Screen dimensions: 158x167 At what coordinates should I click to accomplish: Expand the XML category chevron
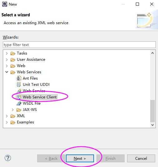click(7, 116)
